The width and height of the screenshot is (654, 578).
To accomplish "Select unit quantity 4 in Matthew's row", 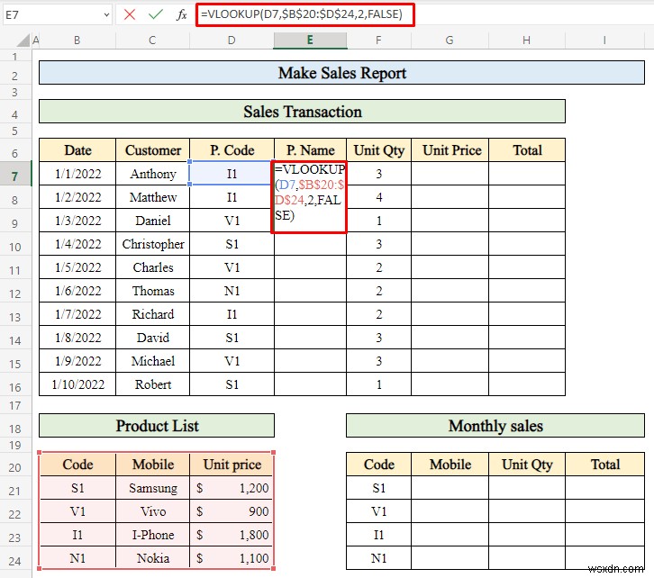I will (x=378, y=197).
